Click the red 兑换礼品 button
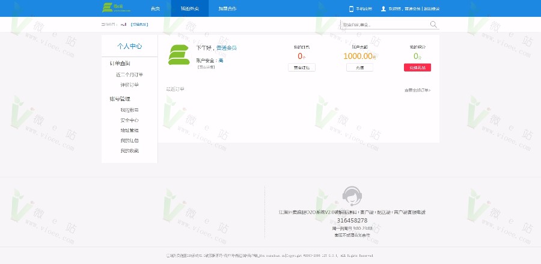Viewport: 541px width, 264px height. click(x=418, y=67)
